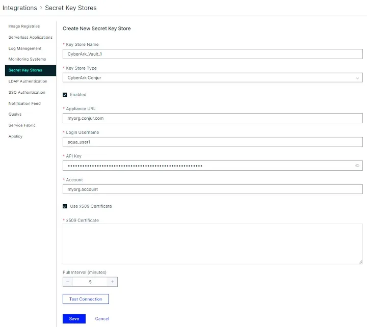The width and height of the screenshot is (367, 327).
Task: Click the Key Store Type chevron arrow
Action: coord(357,78)
